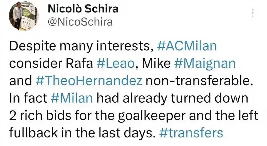Visit the @NicoSchira handle
The height and width of the screenshot is (146, 267).
coord(80,22)
